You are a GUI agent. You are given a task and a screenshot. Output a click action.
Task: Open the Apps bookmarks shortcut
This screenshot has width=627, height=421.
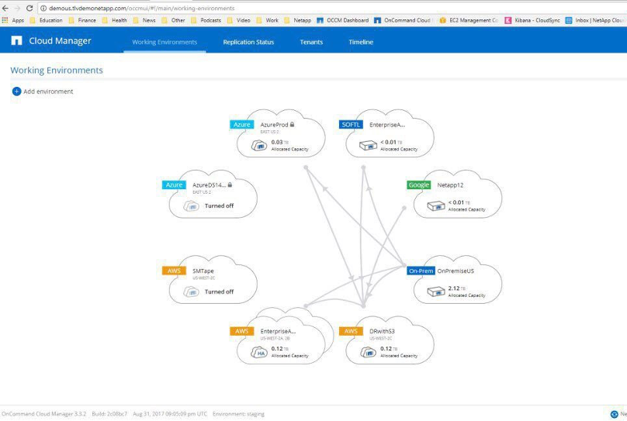13,20
